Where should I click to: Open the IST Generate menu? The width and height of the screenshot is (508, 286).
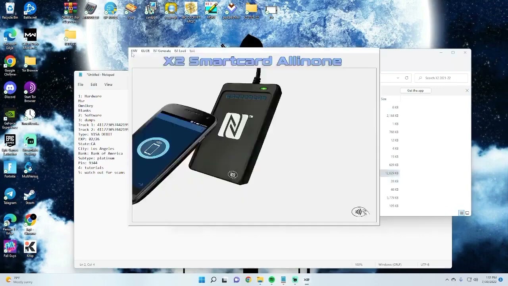tap(162, 51)
